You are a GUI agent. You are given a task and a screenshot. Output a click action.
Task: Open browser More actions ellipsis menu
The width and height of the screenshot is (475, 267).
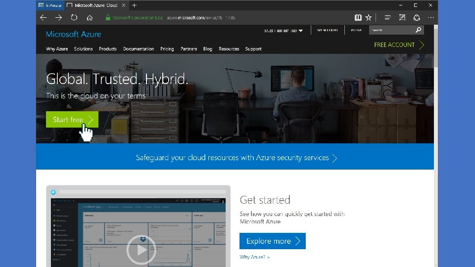click(431, 18)
